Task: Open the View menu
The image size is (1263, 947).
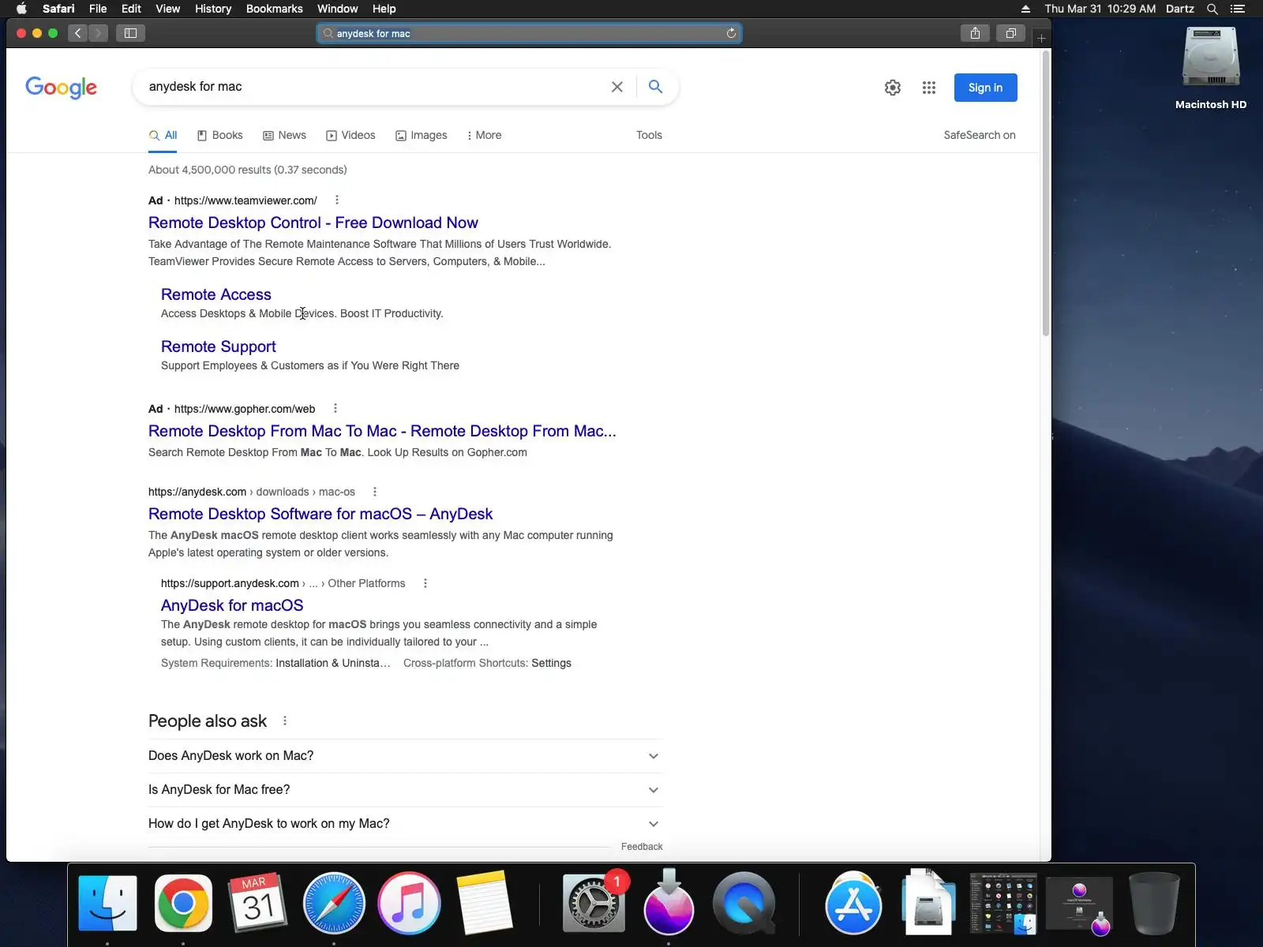Action: pos(167,9)
